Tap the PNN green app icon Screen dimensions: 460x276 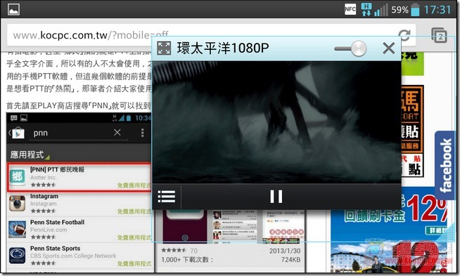18,177
